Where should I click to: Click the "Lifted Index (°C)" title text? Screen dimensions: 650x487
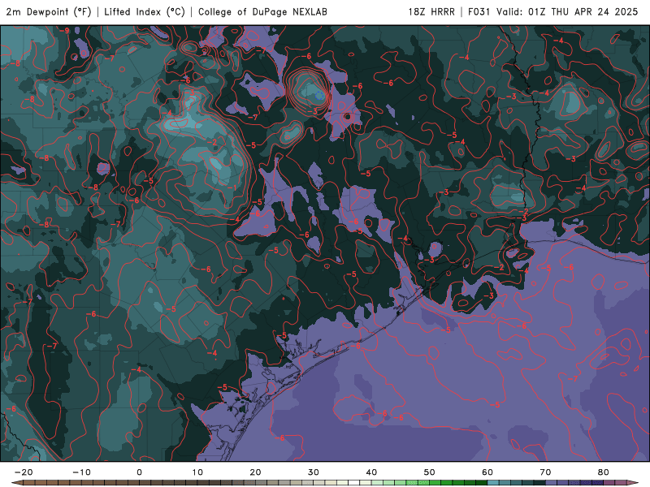coord(145,11)
